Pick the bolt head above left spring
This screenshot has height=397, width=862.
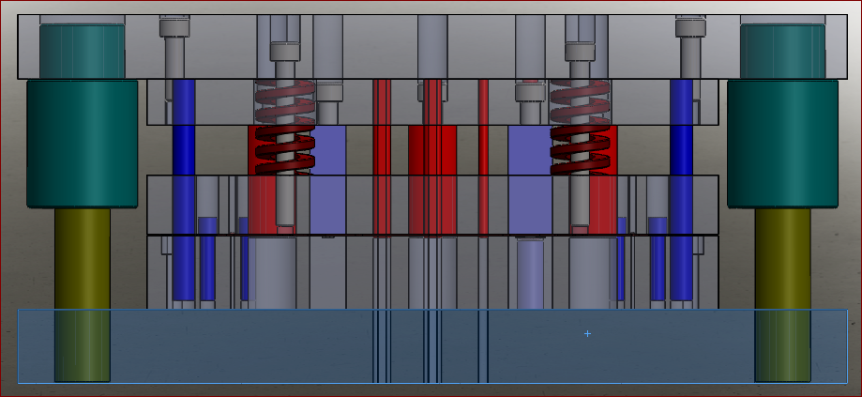click(285, 51)
